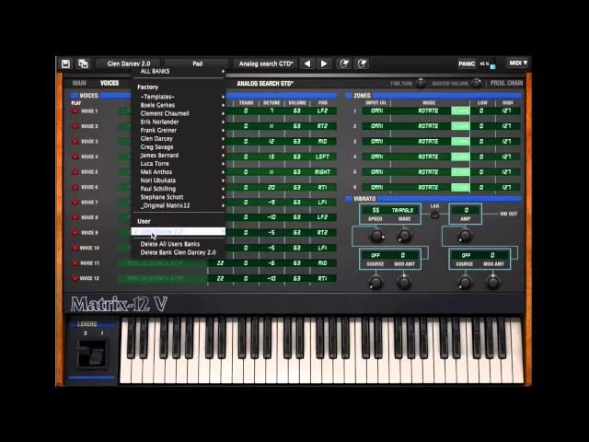This screenshot has height=442, width=589.
Task: Select Meli Anthos bank entry
Action: pyautogui.click(x=179, y=172)
